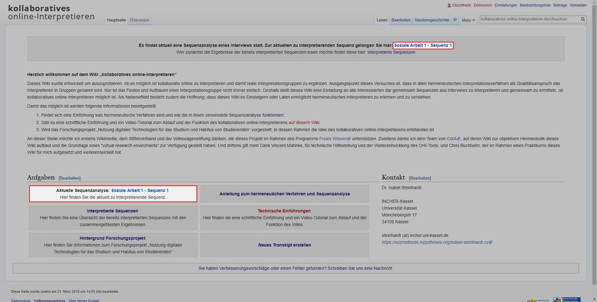Click the wiki search input field

click(529, 20)
